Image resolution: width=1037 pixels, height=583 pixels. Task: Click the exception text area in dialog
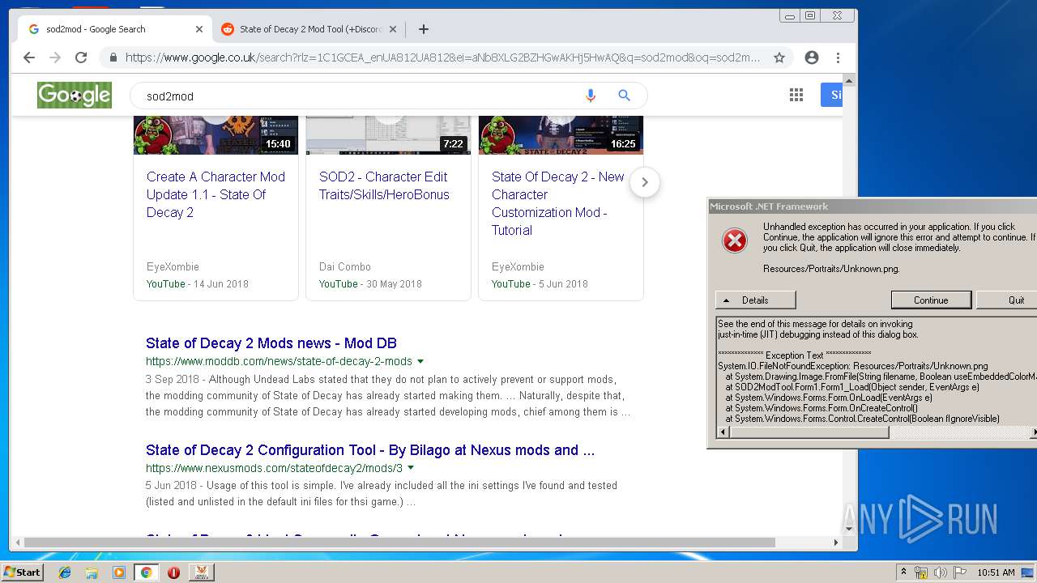(x=876, y=372)
